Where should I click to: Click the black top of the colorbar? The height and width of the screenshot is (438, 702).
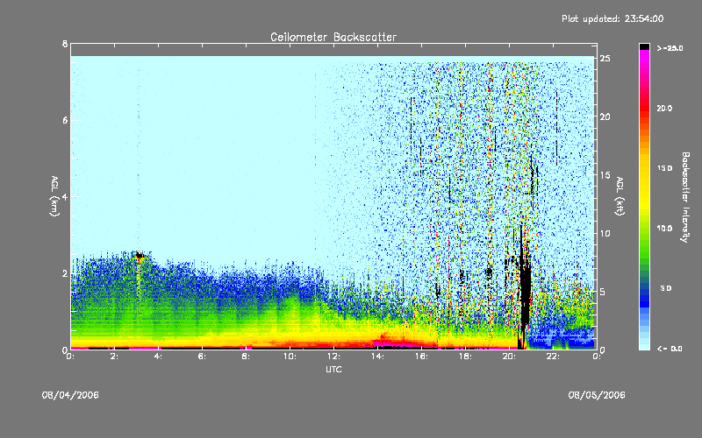[x=644, y=46]
